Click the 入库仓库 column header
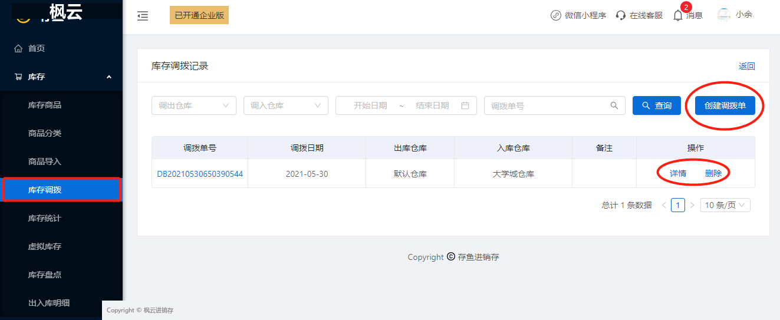Screen dimensions: 780x320 click(514, 148)
